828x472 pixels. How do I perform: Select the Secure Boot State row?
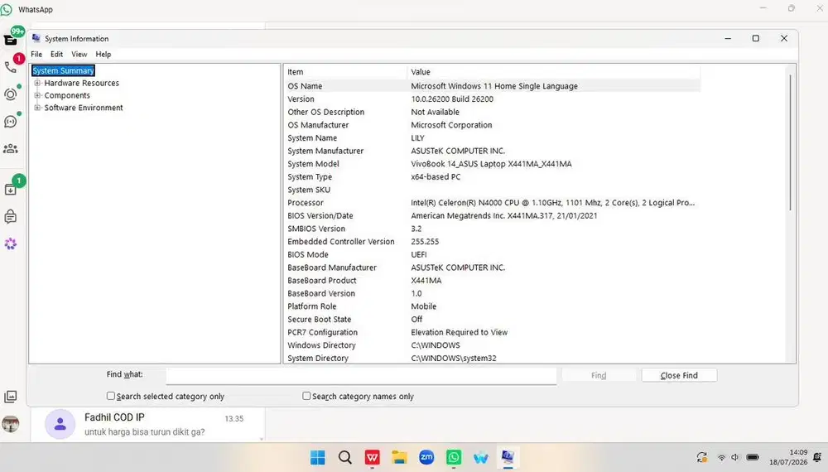(492, 320)
